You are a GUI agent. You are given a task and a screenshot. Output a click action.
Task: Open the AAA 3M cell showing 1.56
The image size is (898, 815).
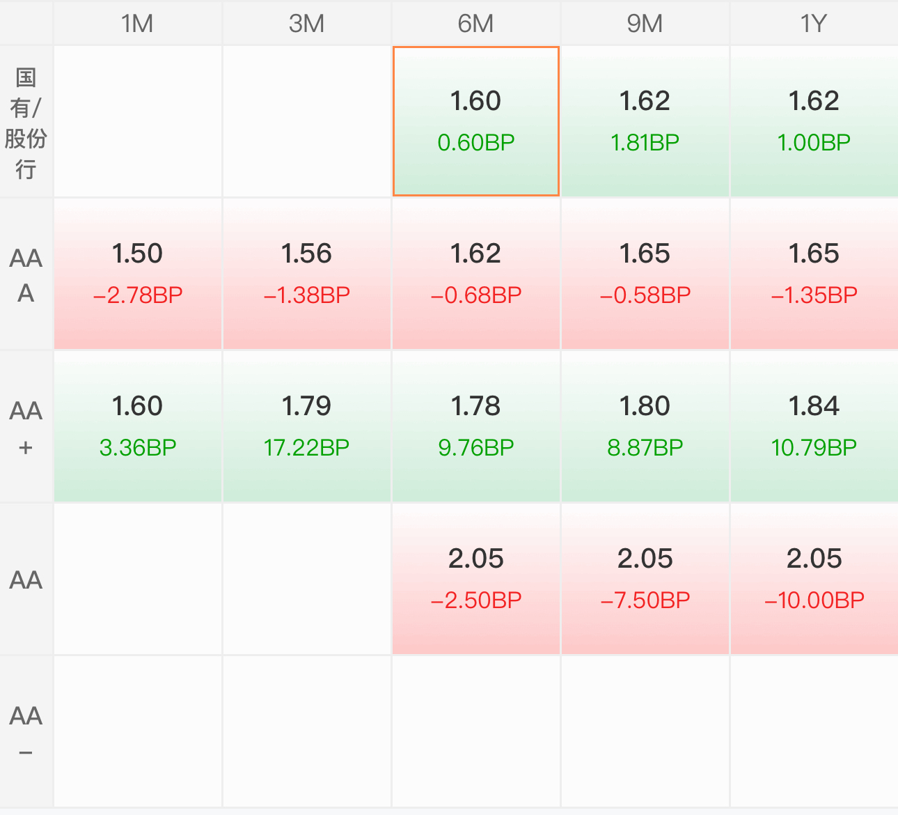(x=307, y=274)
